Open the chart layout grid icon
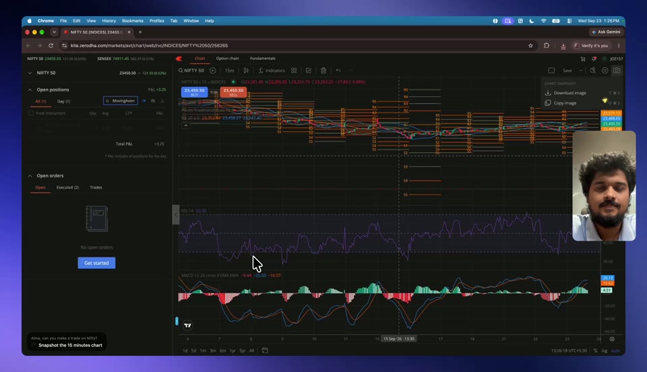This screenshot has height=372, width=647. coord(294,71)
